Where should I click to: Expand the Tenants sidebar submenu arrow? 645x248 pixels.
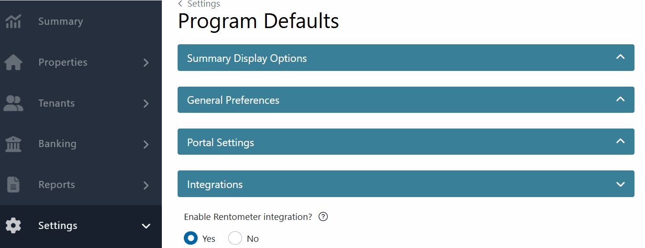pyautogui.click(x=146, y=103)
